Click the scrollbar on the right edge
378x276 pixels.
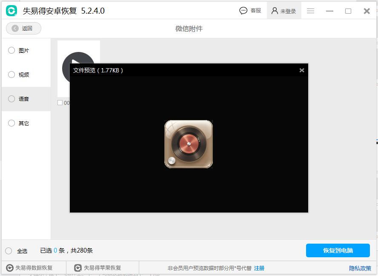[x=376, y=141]
